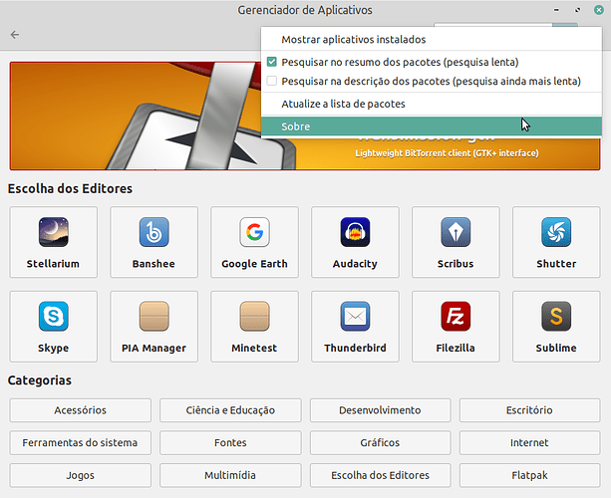This screenshot has width=611, height=498.
Task: Open the Flatpak category
Action: pos(529,475)
